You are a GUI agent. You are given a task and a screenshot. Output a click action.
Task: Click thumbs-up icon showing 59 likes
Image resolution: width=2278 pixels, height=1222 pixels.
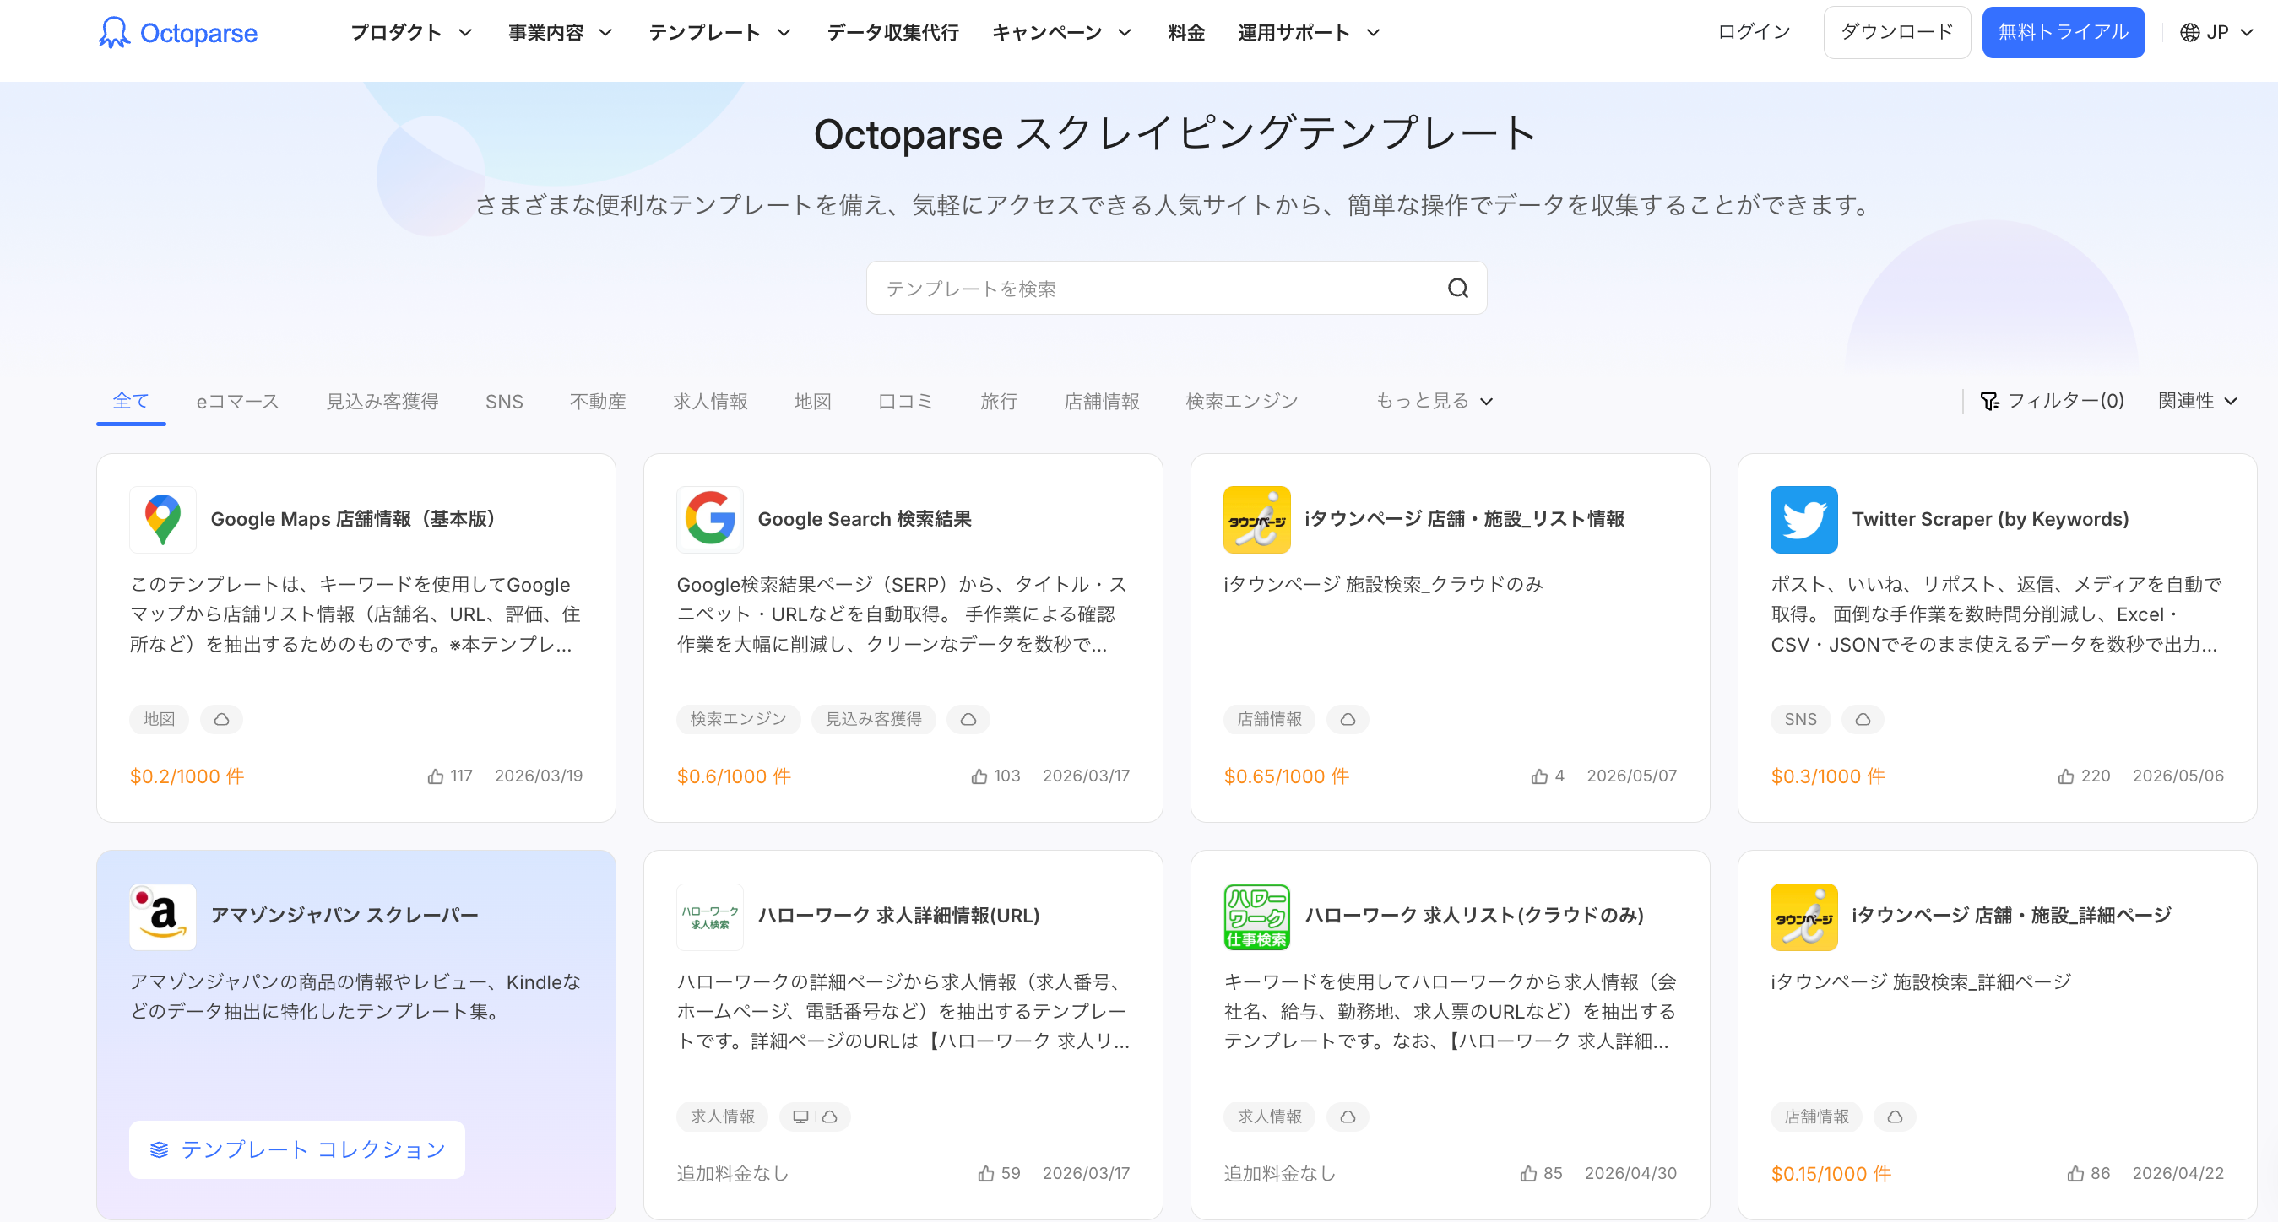(986, 1173)
